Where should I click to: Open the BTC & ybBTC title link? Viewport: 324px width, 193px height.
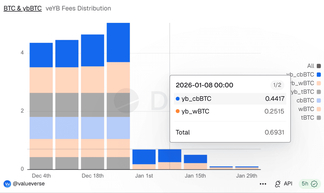[23, 8]
